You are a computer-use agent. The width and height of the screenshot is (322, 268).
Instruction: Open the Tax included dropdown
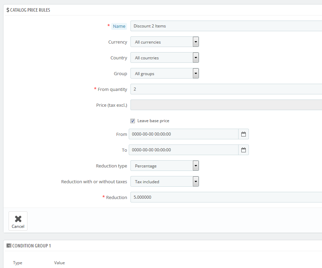click(x=164, y=182)
